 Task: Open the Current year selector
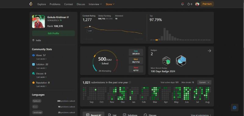[x=204, y=82]
